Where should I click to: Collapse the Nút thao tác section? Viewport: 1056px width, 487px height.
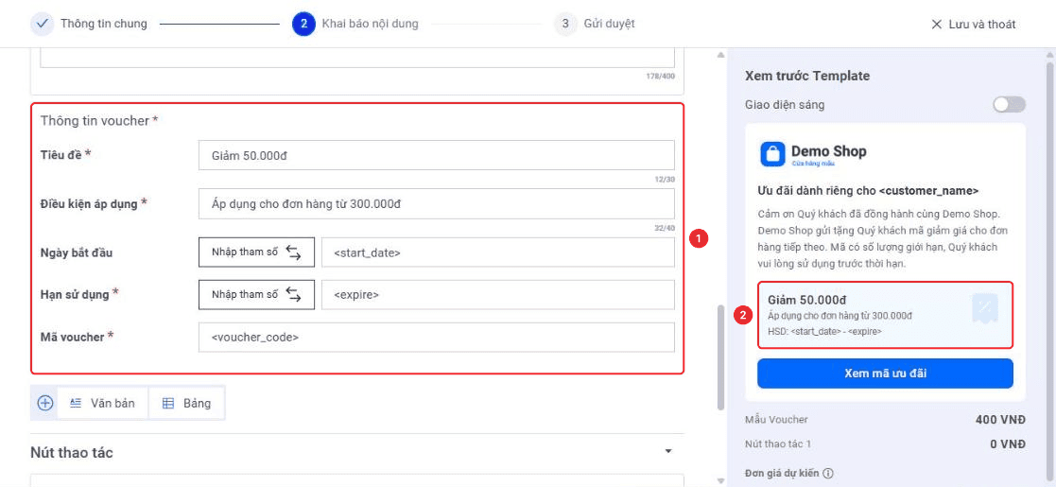pyautogui.click(x=668, y=451)
